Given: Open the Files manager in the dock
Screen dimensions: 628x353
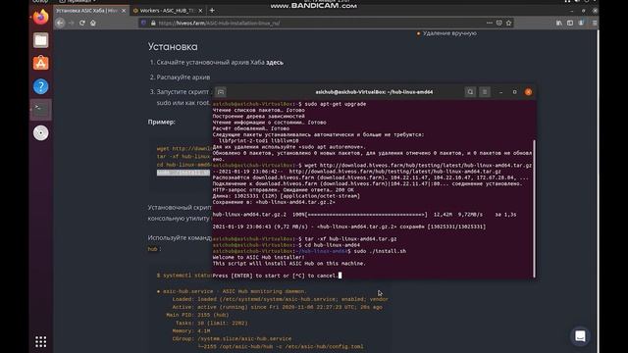Looking at the screenshot, I should click(x=40, y=40).
